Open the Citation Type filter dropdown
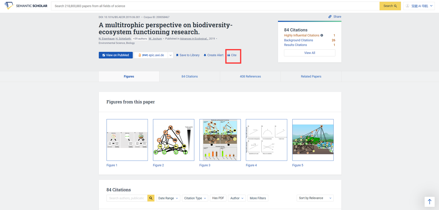The height and width of the screenshot is (210, 439). click(195, 198)
